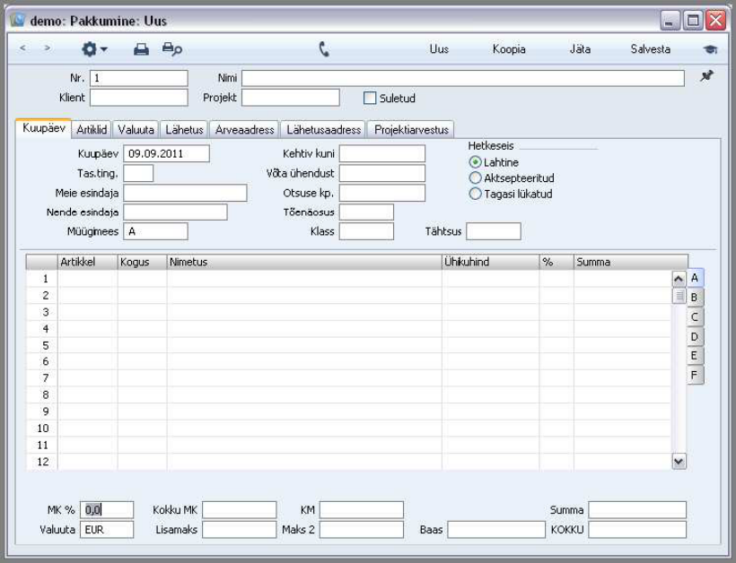Click the Kuupäev date field
The width and height of the screenshot is (736, 563).
coord(167,154)
